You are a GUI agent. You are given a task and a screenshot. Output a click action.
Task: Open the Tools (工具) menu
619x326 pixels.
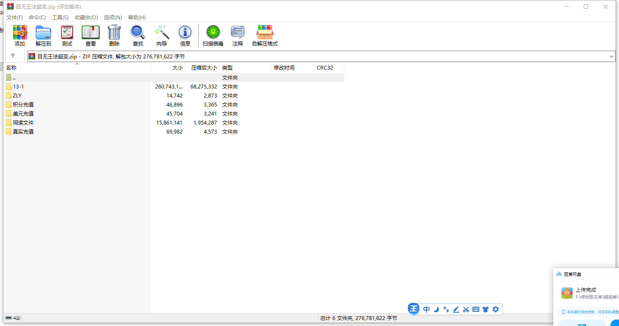pyautogui.click(x=60, y=18)
